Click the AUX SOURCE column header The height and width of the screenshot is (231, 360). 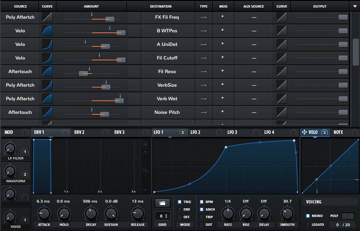coord(254,6)
